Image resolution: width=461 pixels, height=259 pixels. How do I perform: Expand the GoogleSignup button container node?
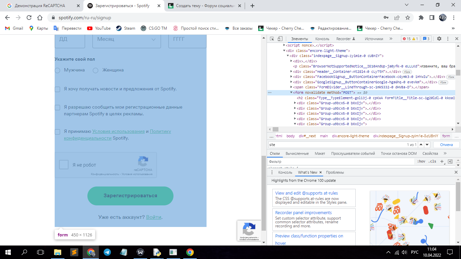[x=291, y=82]
